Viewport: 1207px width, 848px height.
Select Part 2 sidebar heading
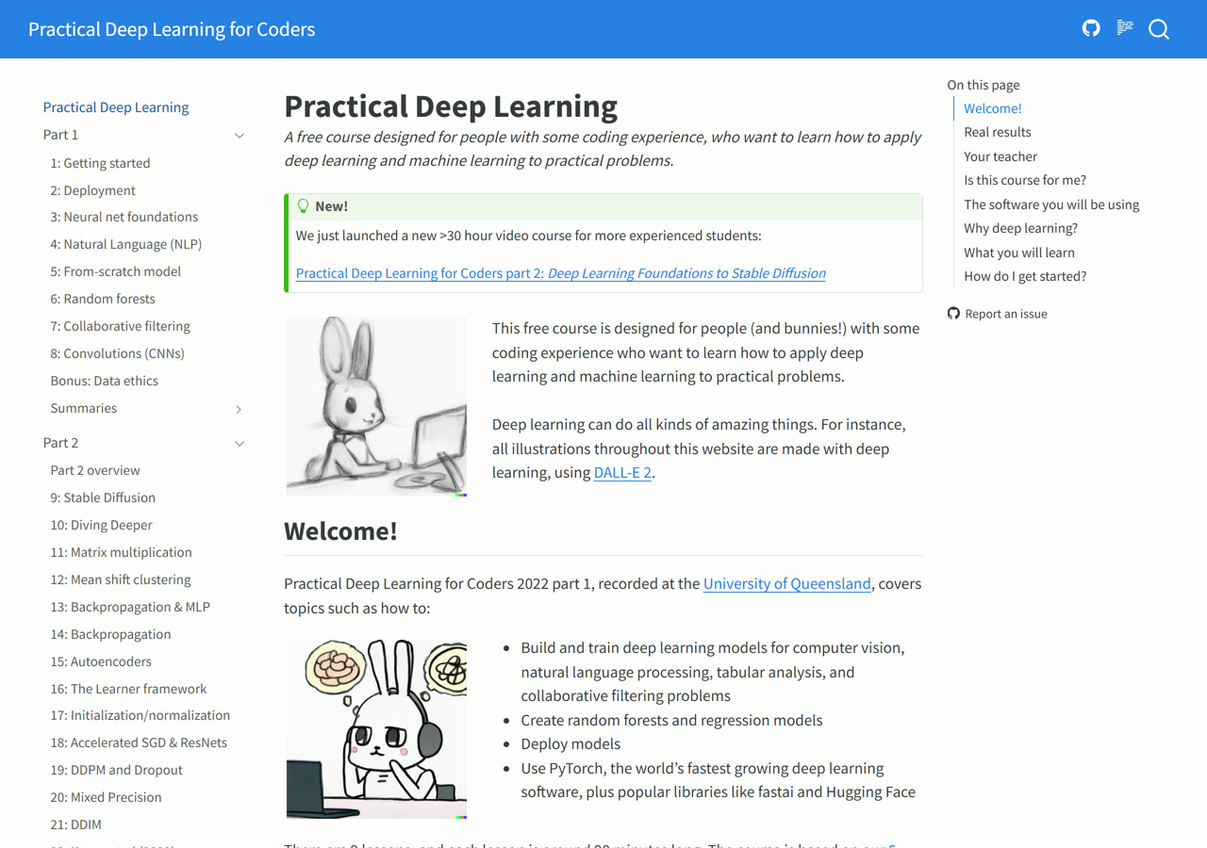tap(60, 443)
